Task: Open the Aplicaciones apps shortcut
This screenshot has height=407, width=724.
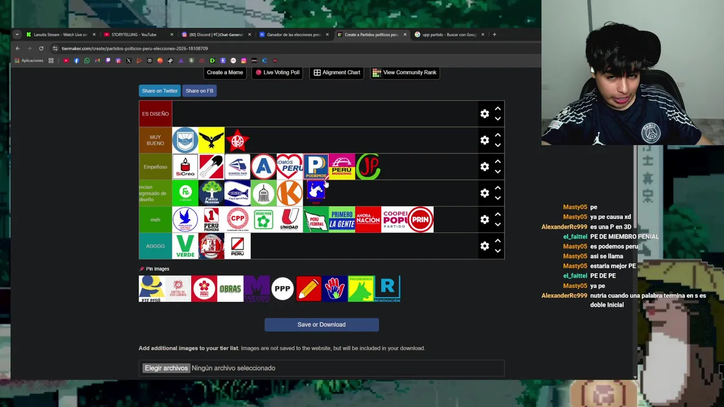Action: tap(29, 60)
